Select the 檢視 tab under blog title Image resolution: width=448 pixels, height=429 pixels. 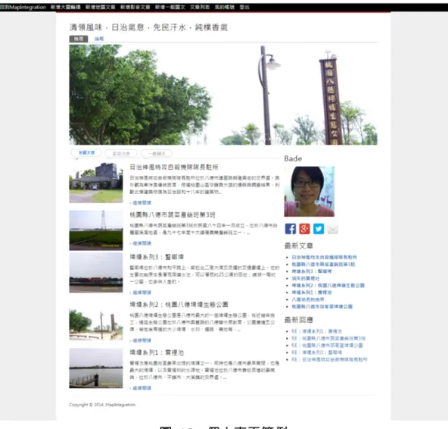coord(79,39)
